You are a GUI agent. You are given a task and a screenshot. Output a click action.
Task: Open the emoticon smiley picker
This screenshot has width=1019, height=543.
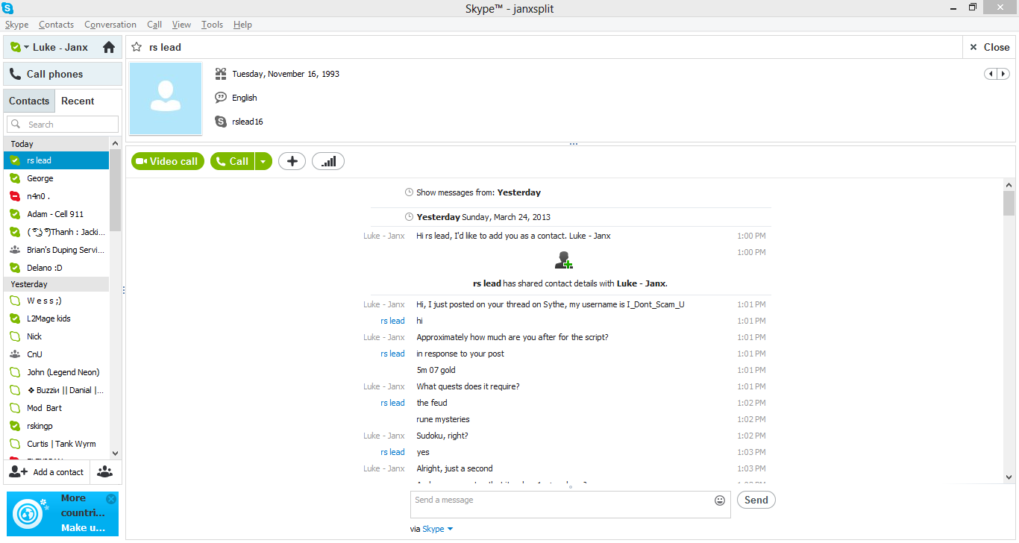720,500
